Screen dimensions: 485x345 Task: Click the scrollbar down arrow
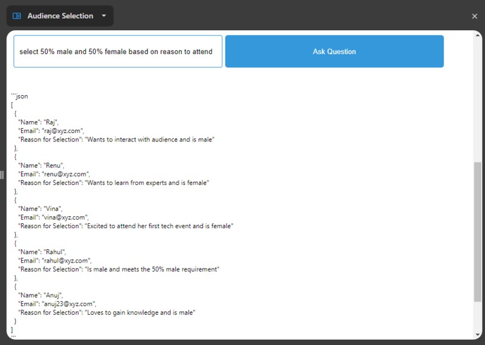(478, 335)
